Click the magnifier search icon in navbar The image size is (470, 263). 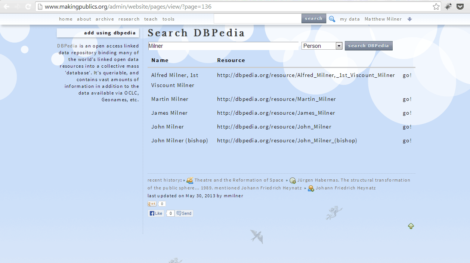[x=332, y=19]
